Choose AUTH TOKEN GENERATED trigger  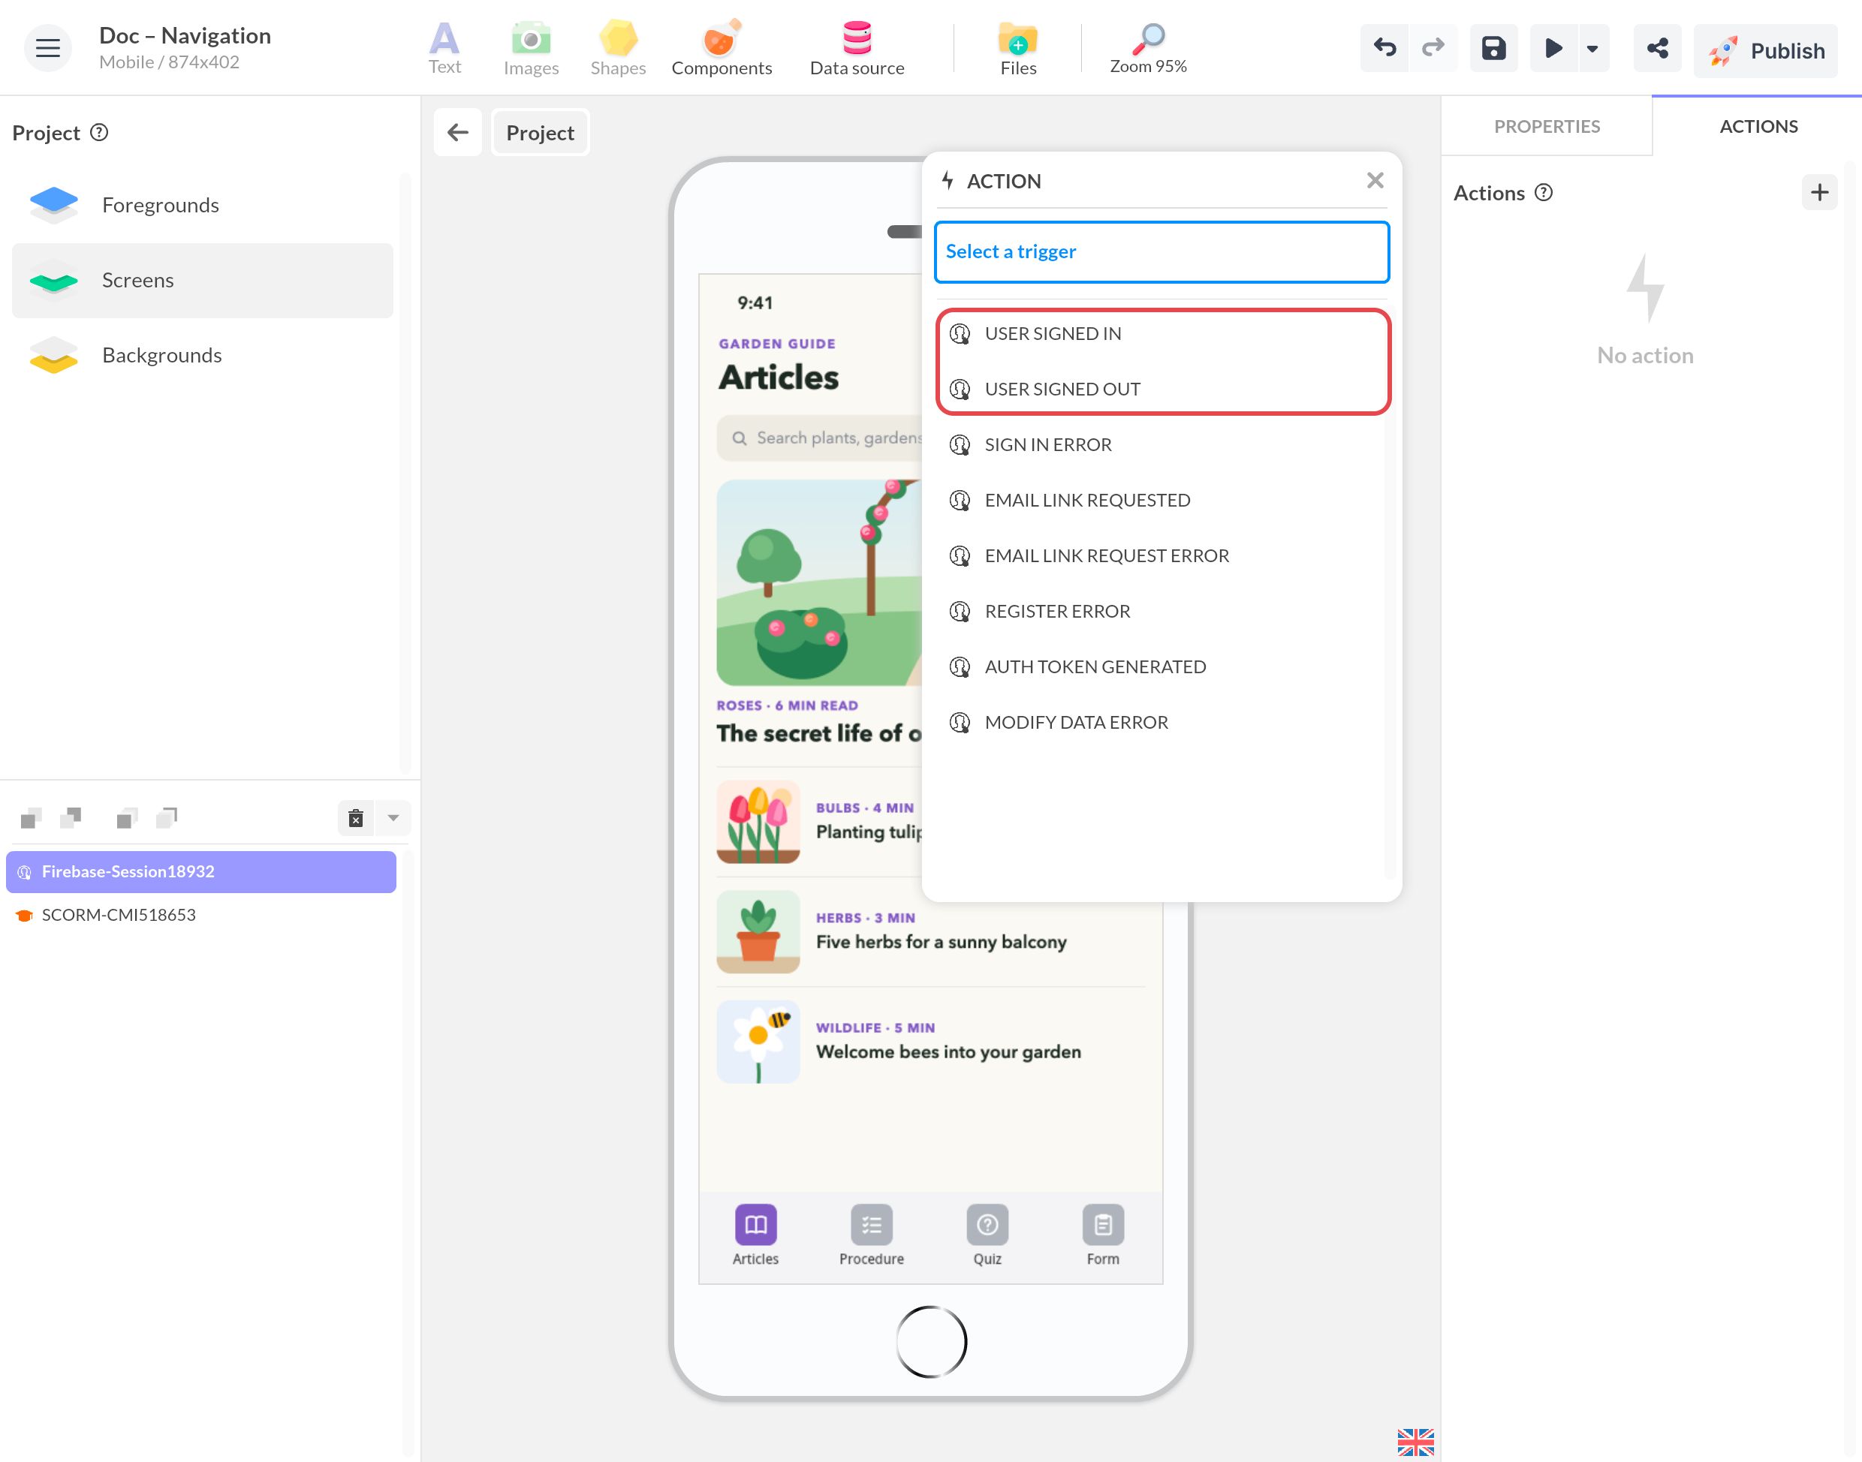[1161, 668]
